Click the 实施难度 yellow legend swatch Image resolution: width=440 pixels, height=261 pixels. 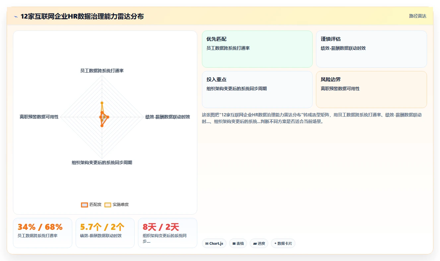108,205
